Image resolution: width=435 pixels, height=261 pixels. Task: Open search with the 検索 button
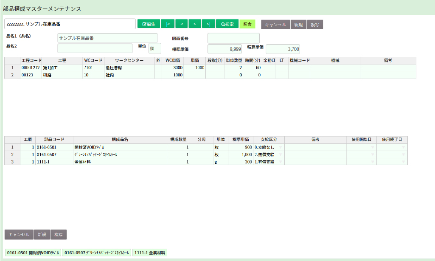[227, 24]
